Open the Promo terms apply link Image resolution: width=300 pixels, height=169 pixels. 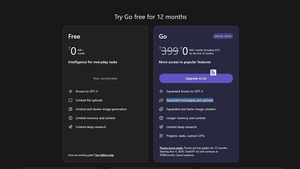pyautogui.click(x=171, y=148)
